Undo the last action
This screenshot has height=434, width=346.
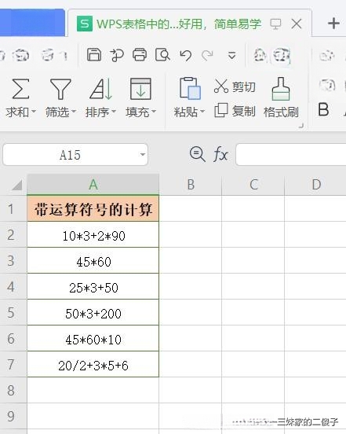point(186,55)
